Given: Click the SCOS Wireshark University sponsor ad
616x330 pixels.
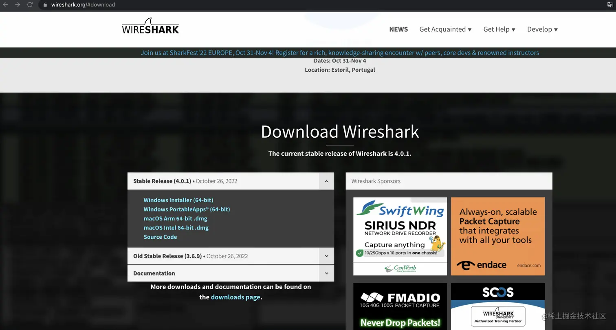Looking at the screenshot, I should click(x=498, y=306).
